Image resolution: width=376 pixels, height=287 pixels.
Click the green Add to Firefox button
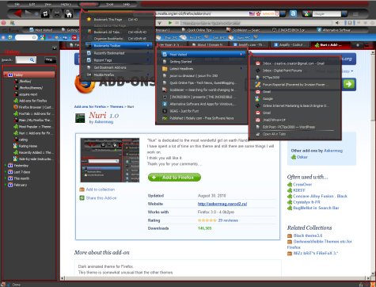174,178
